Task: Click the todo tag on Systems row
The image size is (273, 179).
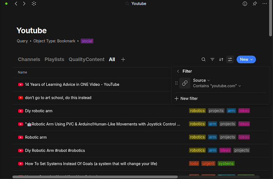Action: click(194, 164)
